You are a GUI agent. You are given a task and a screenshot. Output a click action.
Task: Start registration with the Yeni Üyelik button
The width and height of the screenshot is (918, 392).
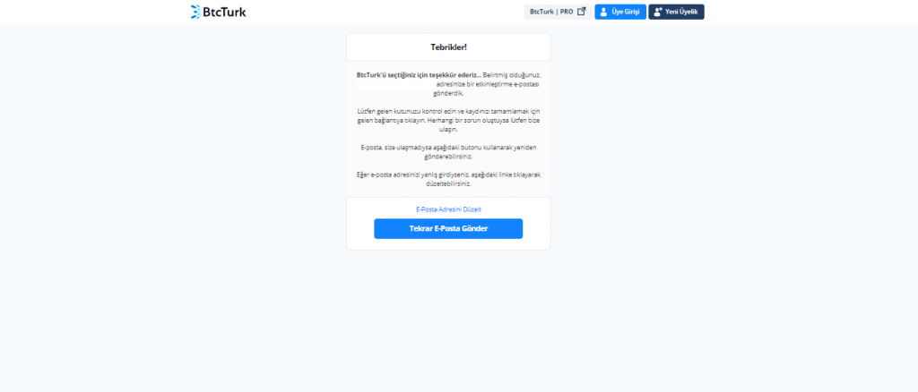(x=676, y=12)
